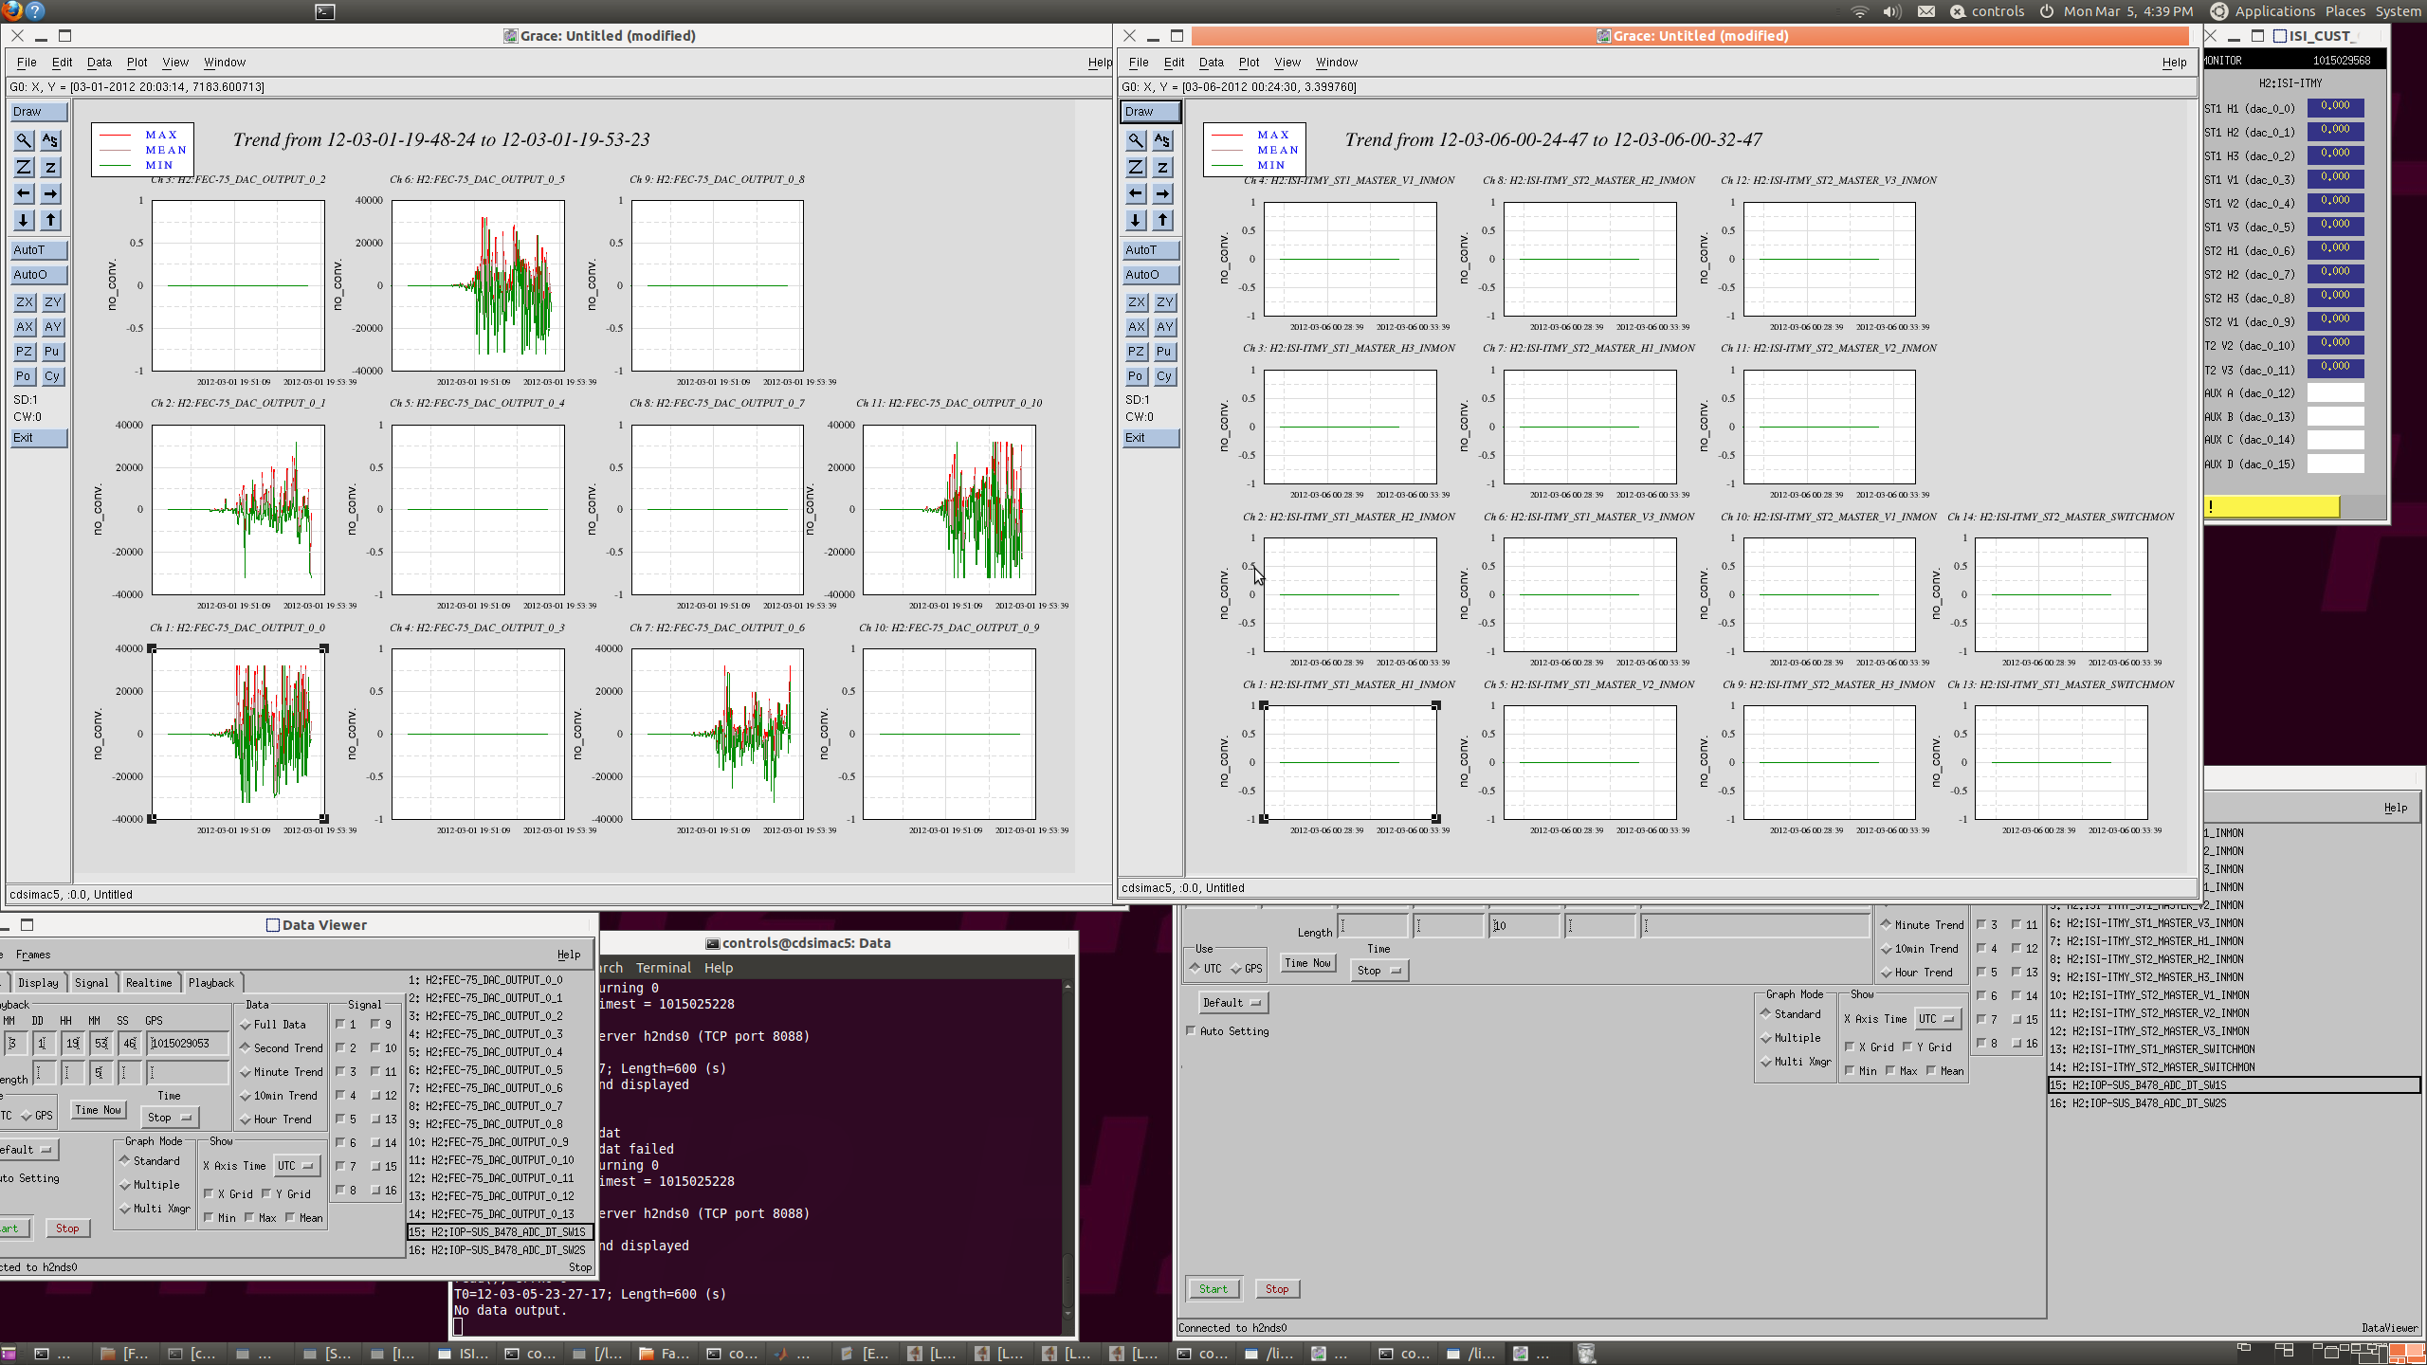This screenshot has height=1365, width=2427.
Task: Open Time Stop dropdown in right Data Viewer
Action: pos(1378,971)
